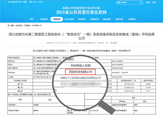
Task: Open 新闻资讯 navigation item
Action: 44,19
